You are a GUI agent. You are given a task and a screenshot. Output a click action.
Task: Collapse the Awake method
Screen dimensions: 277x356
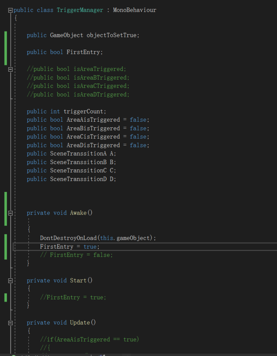click(x=10, y=213)
